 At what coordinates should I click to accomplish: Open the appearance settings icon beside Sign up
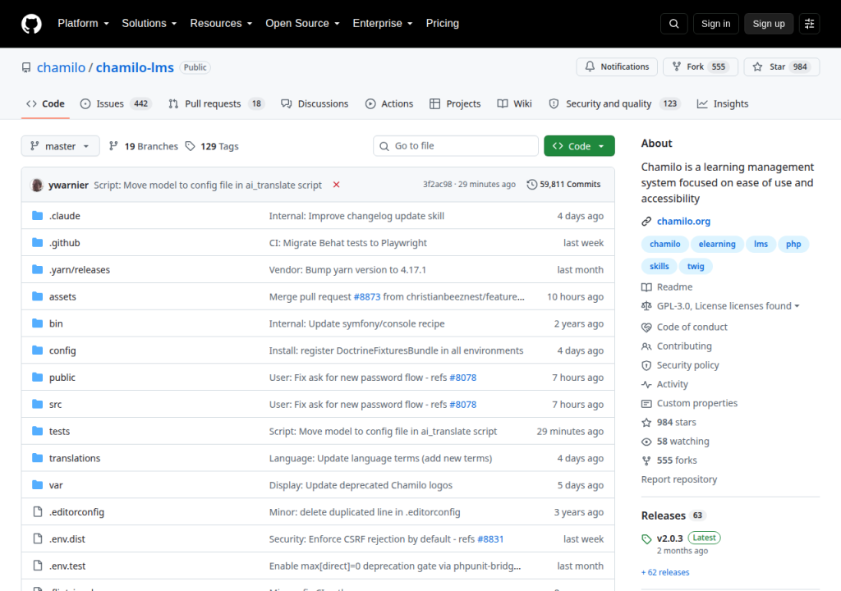809,24
